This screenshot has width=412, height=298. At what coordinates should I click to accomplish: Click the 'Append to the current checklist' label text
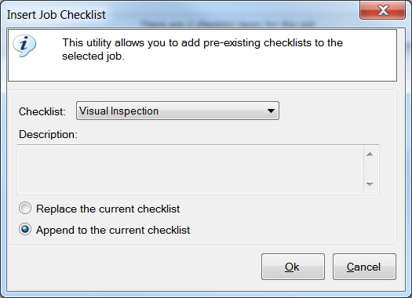tap(113, 231)
